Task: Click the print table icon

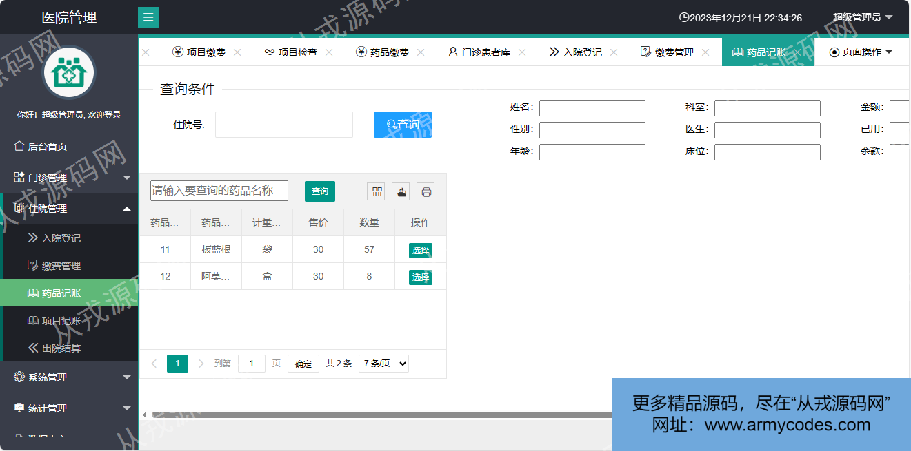Action: [x=426, y=192]
